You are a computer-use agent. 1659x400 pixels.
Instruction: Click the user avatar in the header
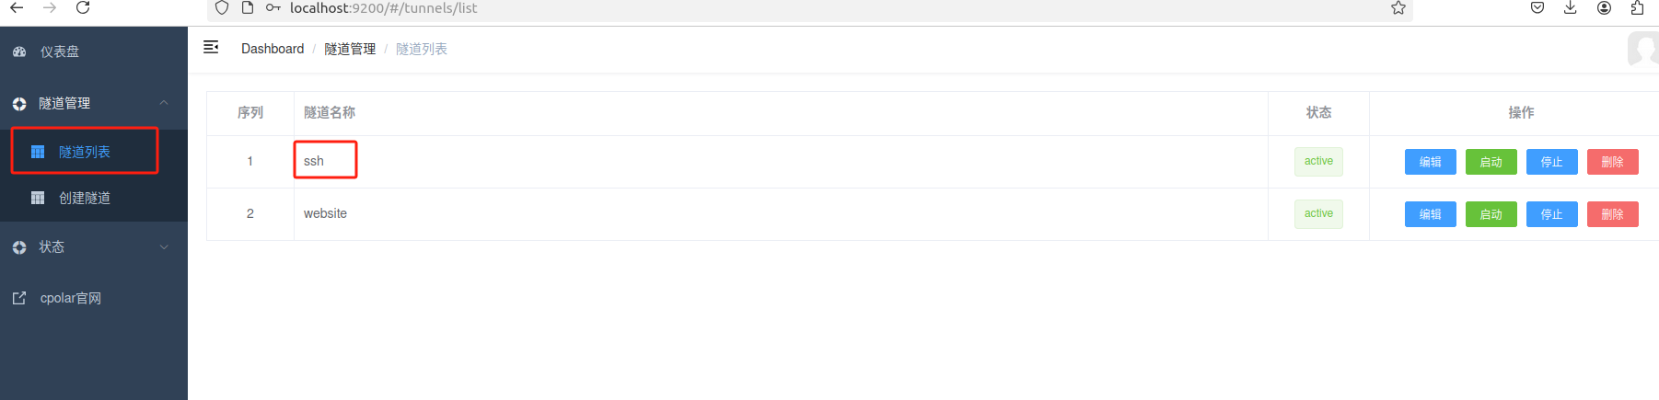coord(1642,49)
